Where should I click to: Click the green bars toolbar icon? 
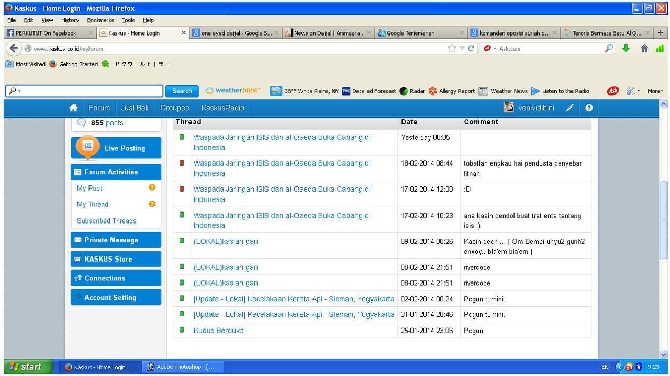(660, 48)
